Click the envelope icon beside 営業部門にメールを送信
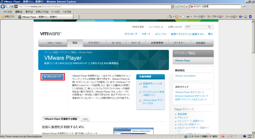 pyautogui.click(x=140, y=84)
